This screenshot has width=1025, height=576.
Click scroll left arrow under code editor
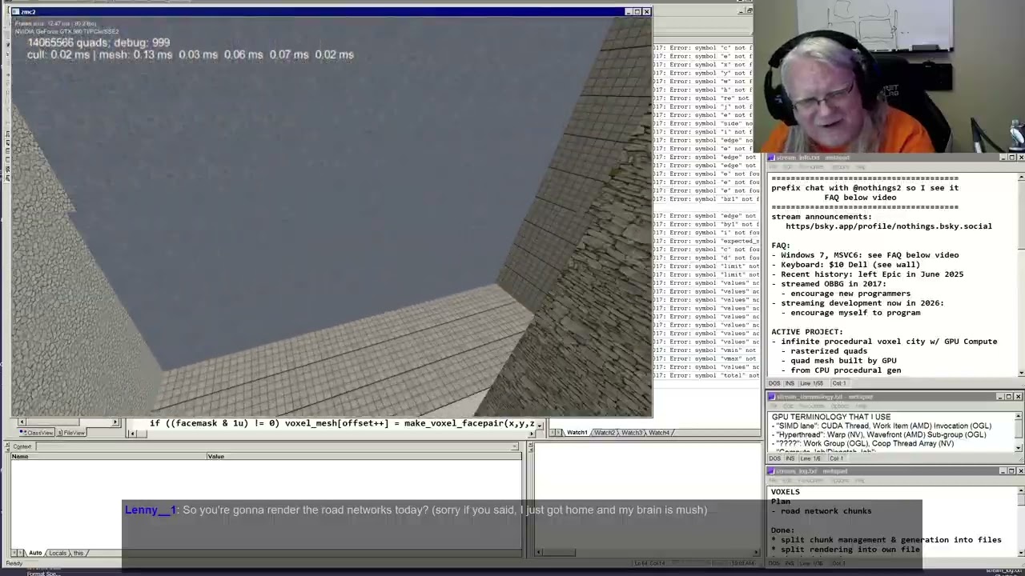[x=133, y=434]
